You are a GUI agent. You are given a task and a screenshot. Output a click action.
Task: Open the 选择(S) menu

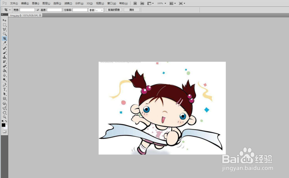pos(57,3)
